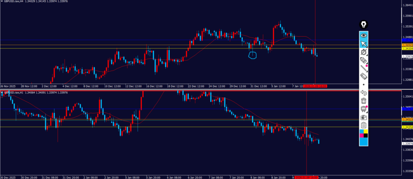The height and width of the screenshot is (179, 413).
Task: Click the crossed-out pen tool icon
Action: (363, 52)
